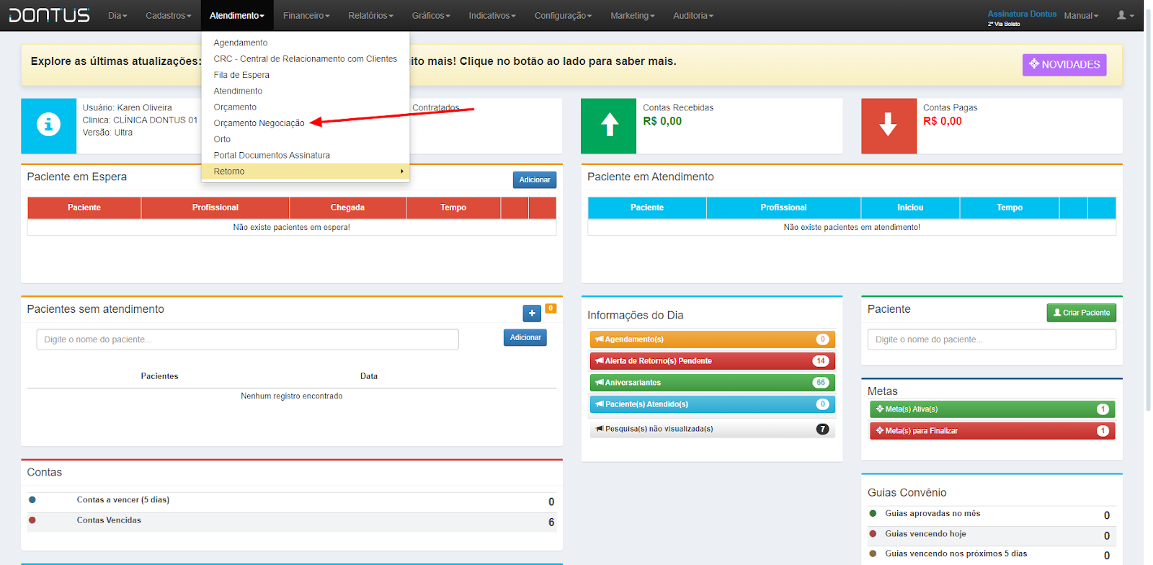Click the Criar Paciente button
The width and height of the screenshot is (1153, 565).
(x=1081, y=313)
